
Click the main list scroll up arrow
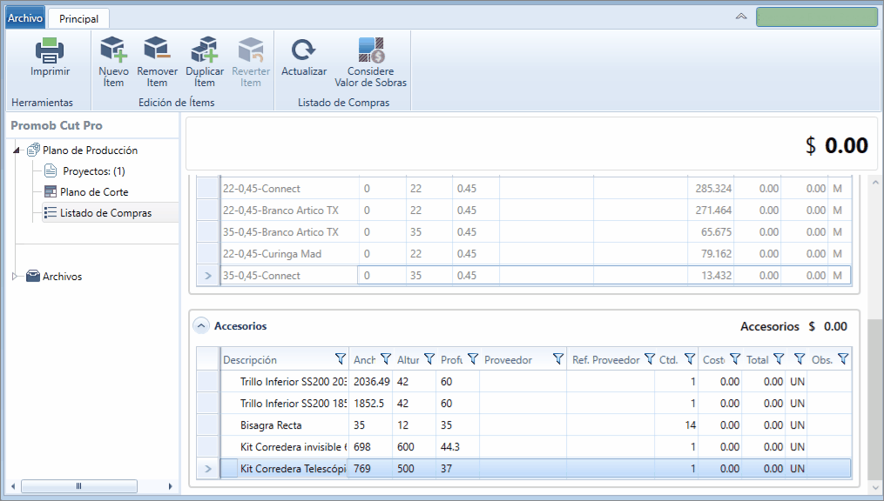[x=875, y=183]
